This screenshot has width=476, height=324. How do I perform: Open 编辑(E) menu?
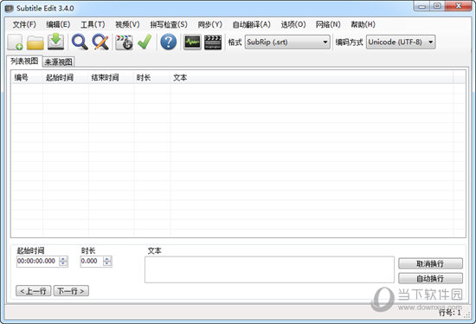[x=58, y=24]
